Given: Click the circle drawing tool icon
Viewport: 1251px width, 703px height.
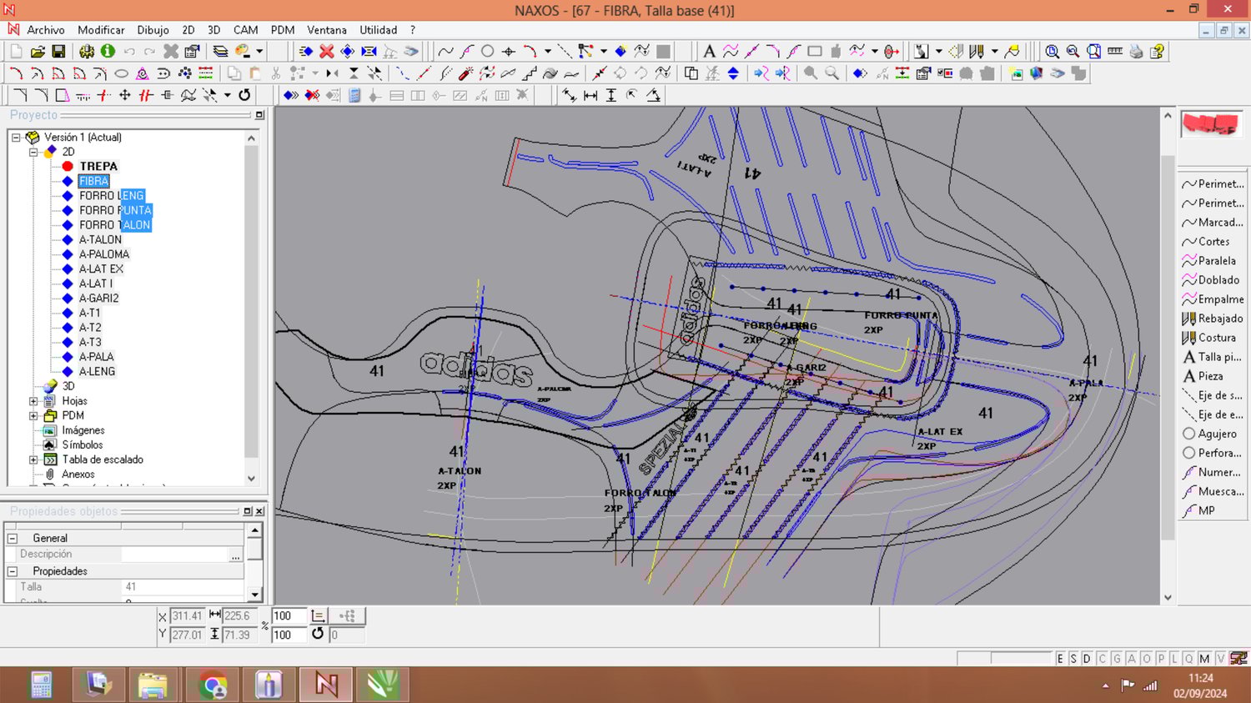Looking at the screenshot, I should 488,52.
